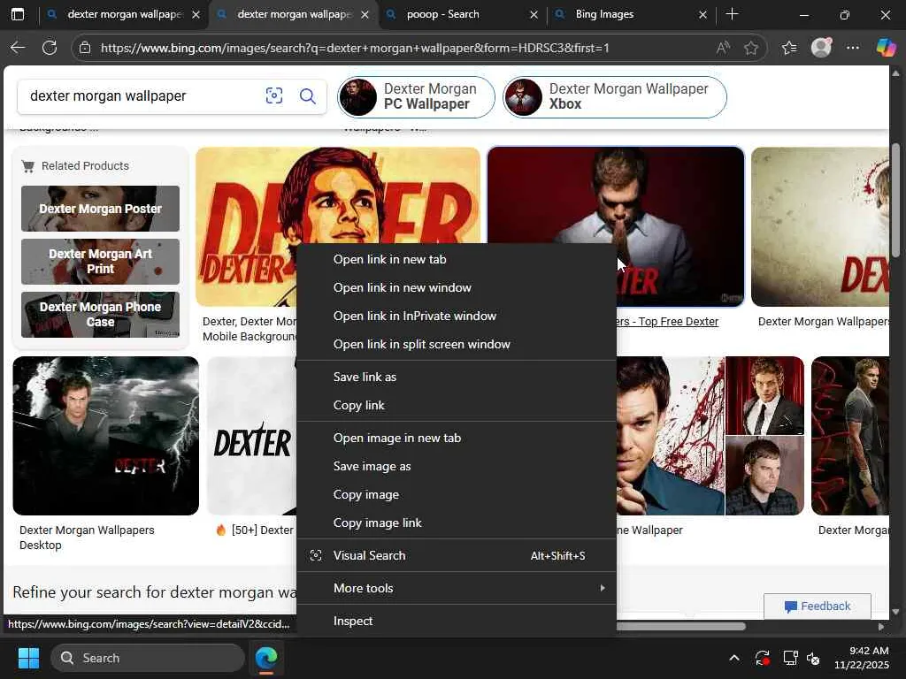Screen dimensions: 906x679
Task: Open 'Top Free Dexter' result link
Action: tap(667, 322)
